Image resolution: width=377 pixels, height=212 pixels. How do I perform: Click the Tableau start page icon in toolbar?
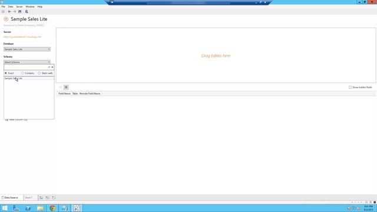3,12
